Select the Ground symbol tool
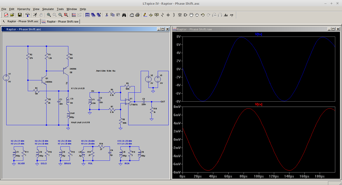342x185 pixels. [151, 15]
